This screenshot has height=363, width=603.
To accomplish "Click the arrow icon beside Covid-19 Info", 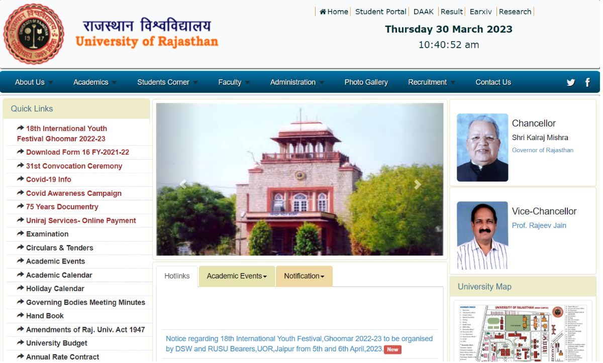I will point(21,179).
